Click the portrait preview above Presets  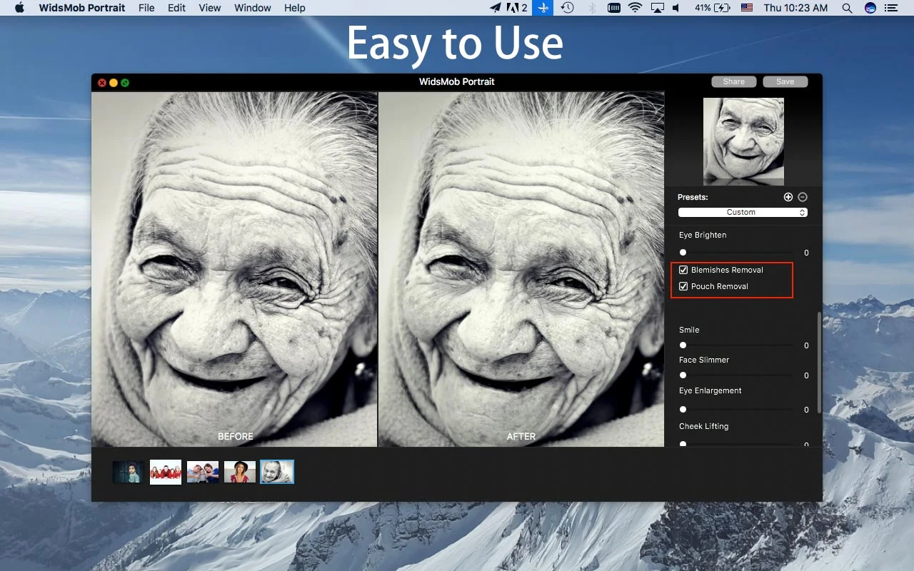tap(743, 141)
